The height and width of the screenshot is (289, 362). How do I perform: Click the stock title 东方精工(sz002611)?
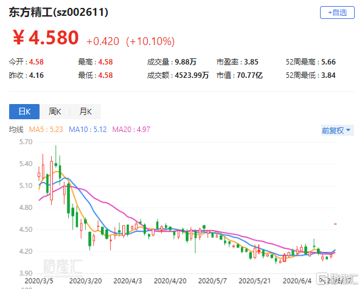58,12
